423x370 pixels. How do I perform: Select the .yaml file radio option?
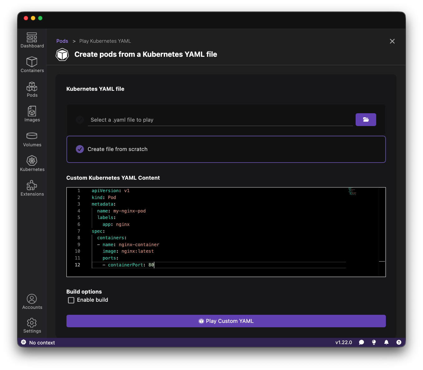pos(80,120)
